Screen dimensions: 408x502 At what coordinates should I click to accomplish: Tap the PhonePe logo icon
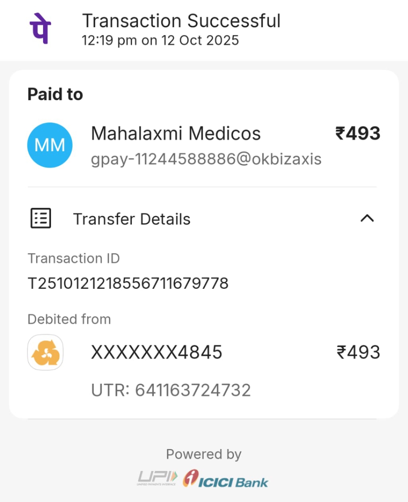(40, 28)
